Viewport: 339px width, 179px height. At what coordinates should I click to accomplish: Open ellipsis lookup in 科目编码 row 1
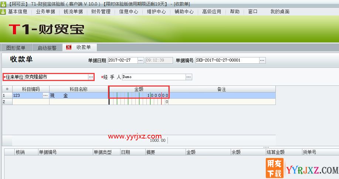(x=45, y=95)
